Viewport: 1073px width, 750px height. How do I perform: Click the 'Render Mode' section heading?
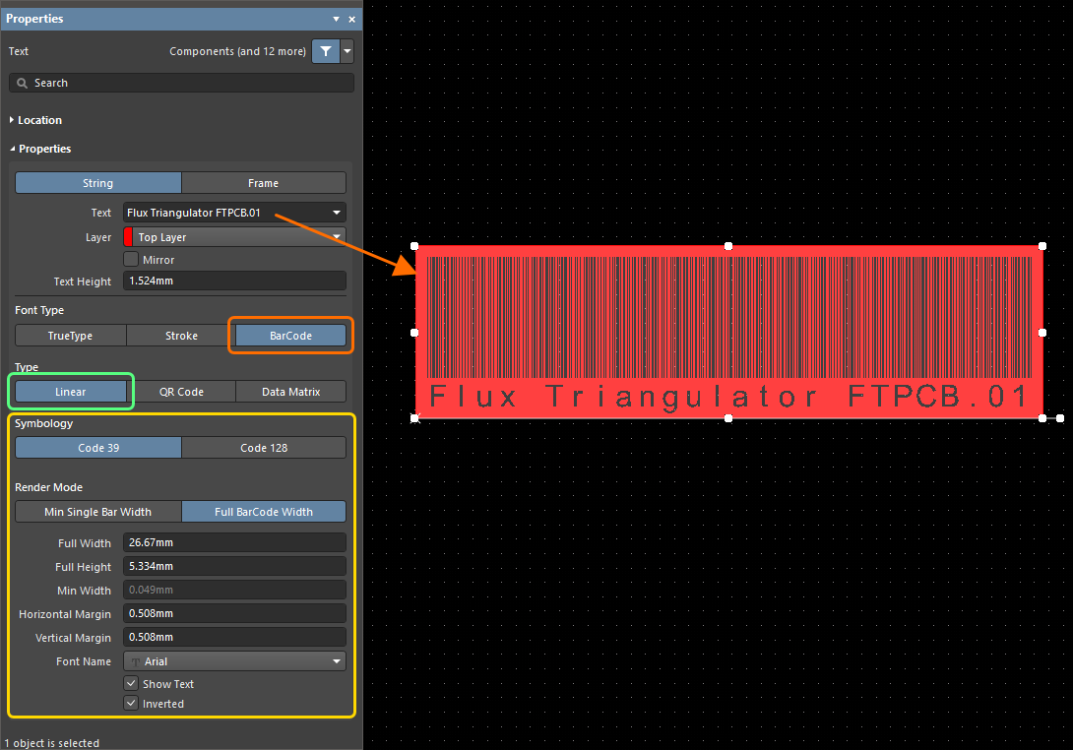point(48,487)
